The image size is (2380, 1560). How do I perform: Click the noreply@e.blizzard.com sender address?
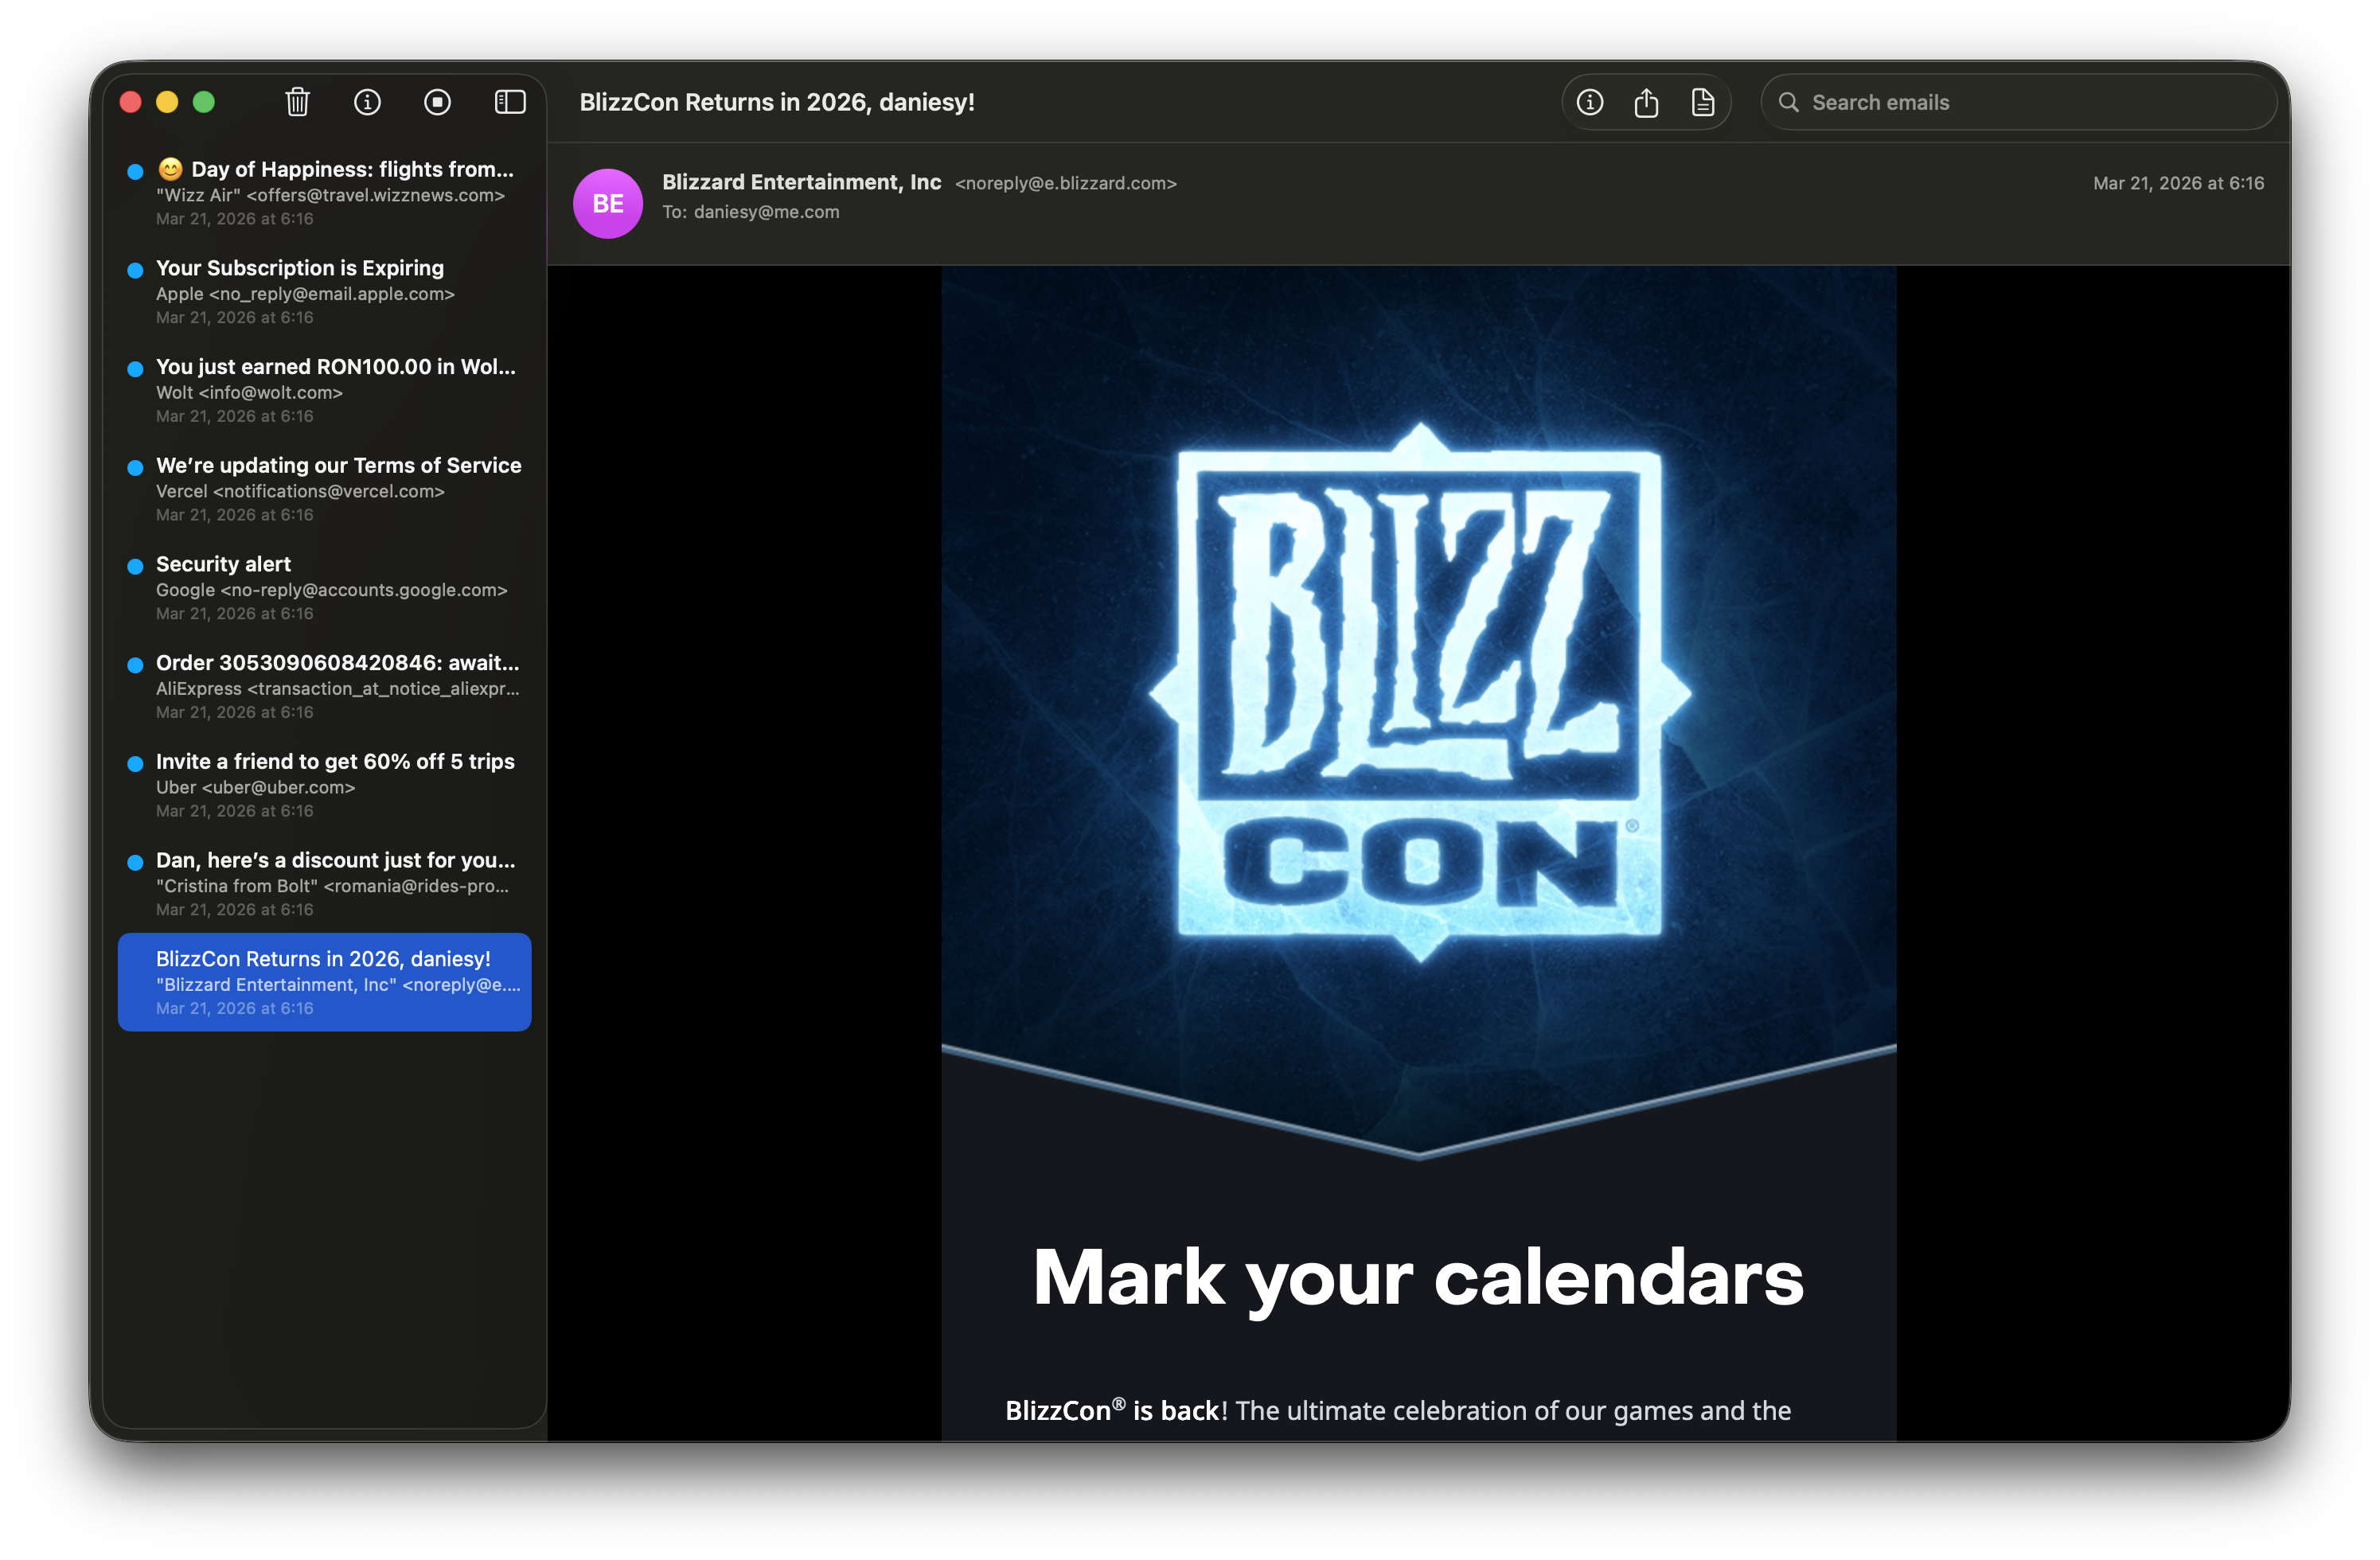tap(1065, 183)
